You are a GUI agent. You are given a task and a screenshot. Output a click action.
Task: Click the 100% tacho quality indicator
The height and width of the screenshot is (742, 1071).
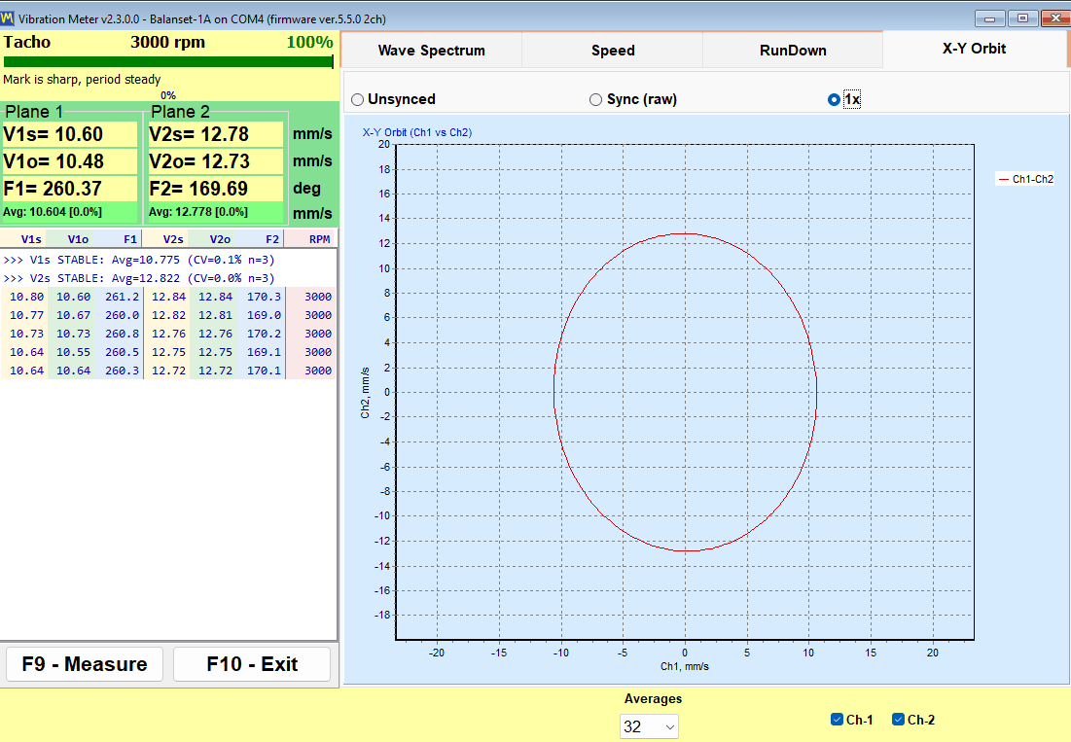tap(309, 42)
